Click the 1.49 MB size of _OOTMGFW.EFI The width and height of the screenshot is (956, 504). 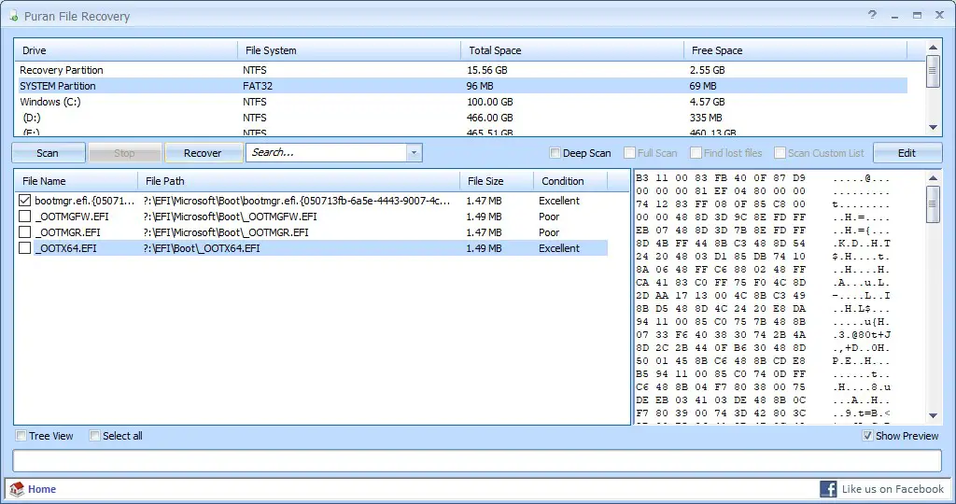click(485, 217)
